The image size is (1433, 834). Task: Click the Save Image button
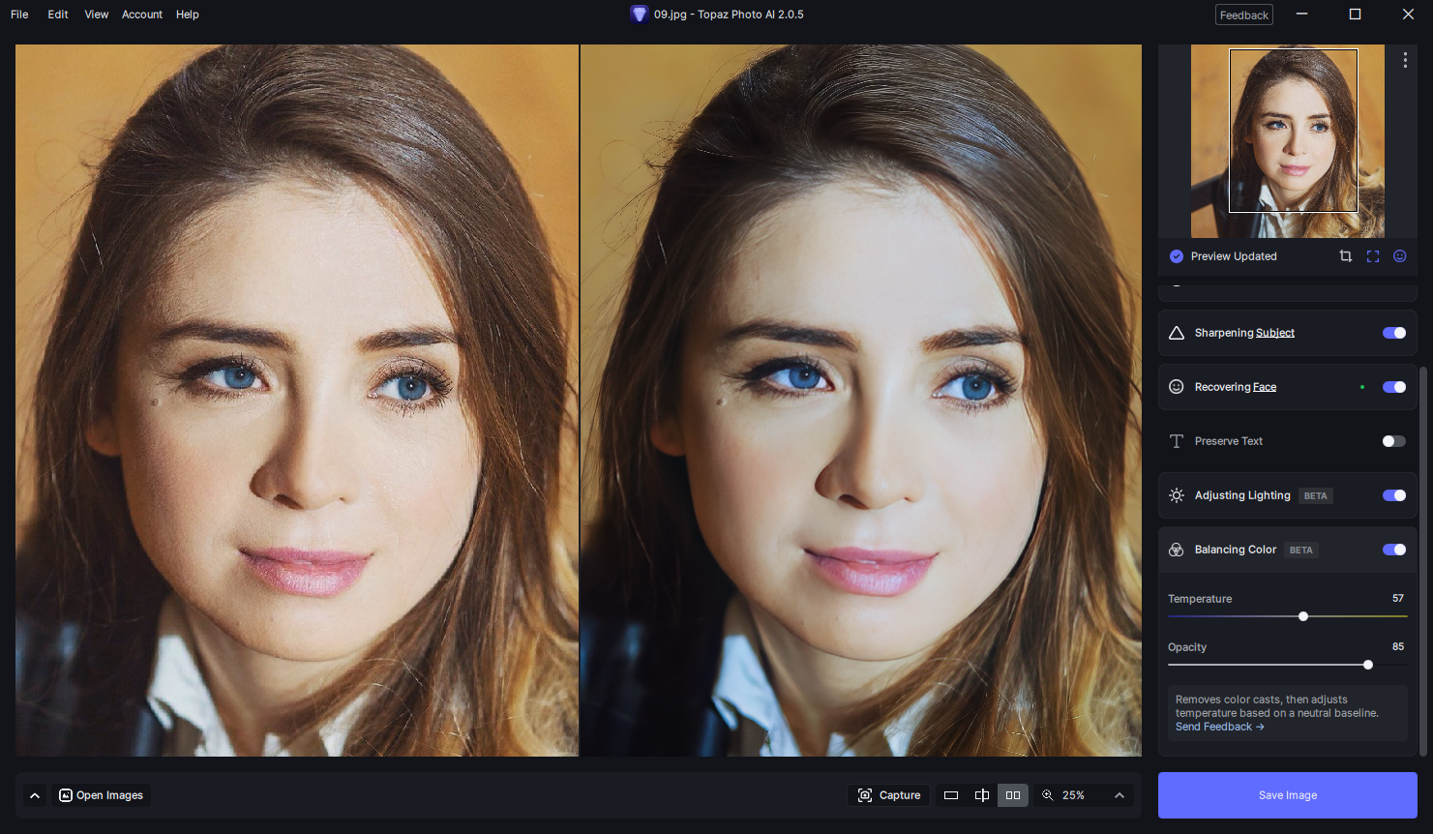click(x=1288, y=795)
